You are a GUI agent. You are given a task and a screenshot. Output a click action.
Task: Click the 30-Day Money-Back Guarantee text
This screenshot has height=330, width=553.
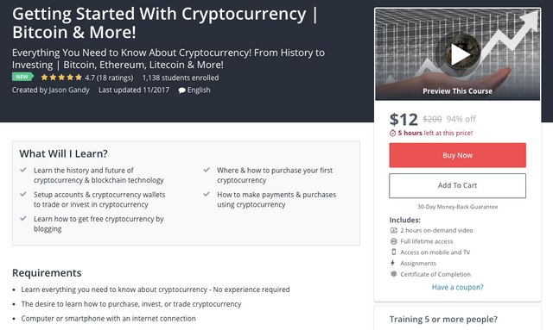click(x=457, y=207)
